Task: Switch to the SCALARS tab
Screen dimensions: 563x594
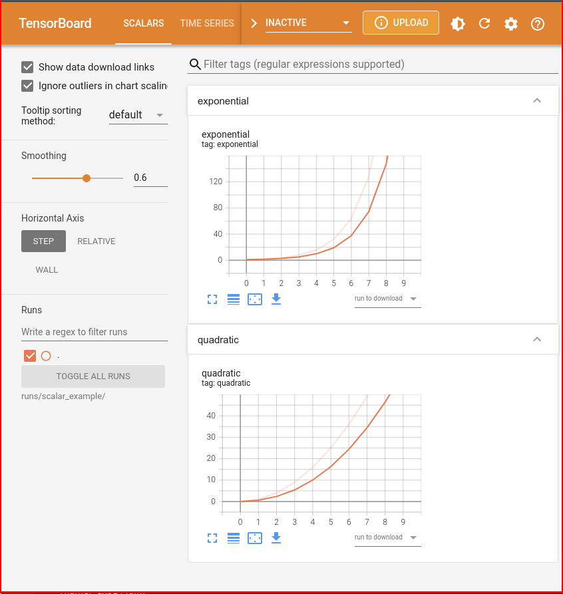Action: click(x=144, y=23)
